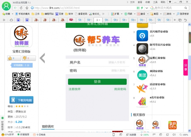Open 名片精灵安卓版 app icon
The image size is (191, 137).
[142, 36]
